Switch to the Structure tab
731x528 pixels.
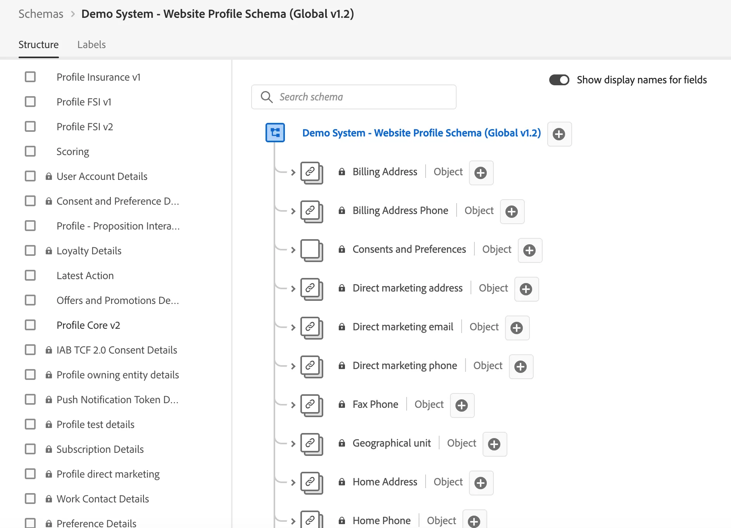pos(39,45)
